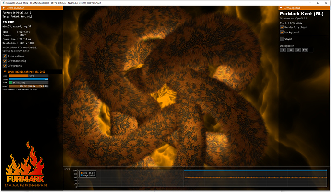This screenshot has height=192, width=331.
Task: Click the 35 FPS readout in Demo monitor
Action: click(9, 22)
